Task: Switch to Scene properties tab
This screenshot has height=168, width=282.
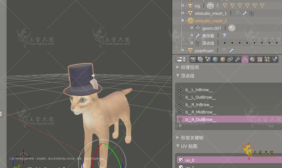Action: tap(208, 59)
